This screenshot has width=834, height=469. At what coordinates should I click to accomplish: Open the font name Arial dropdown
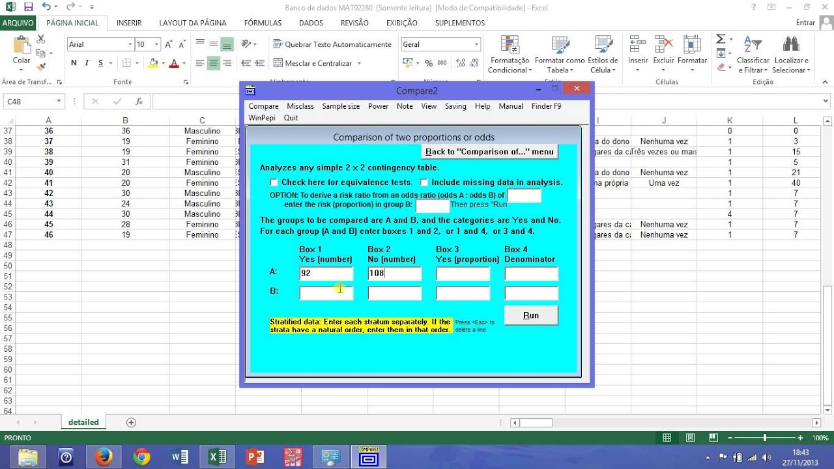[x=130, y=44]
